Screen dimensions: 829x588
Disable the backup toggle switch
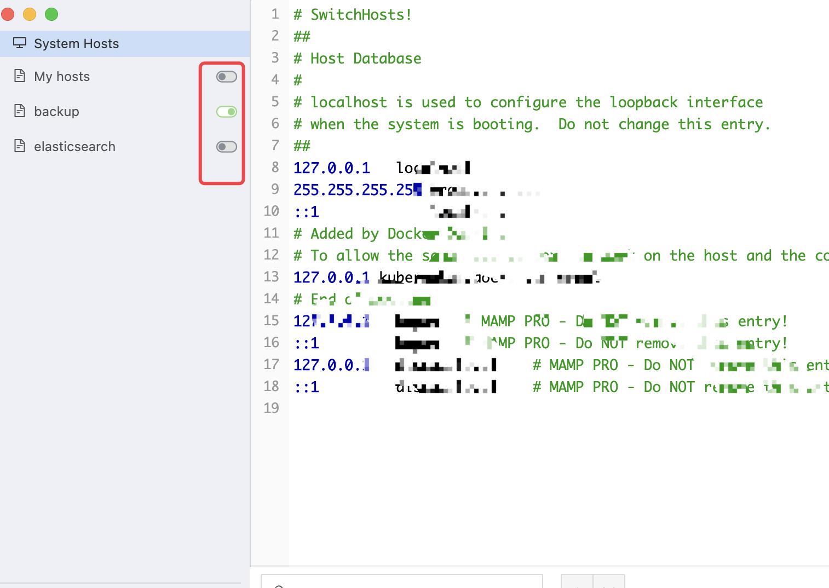227,112
